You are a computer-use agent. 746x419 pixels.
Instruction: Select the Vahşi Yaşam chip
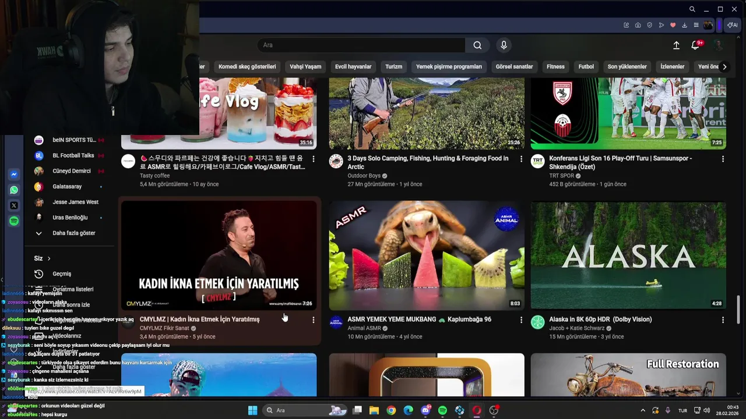[x=305, y=66]
